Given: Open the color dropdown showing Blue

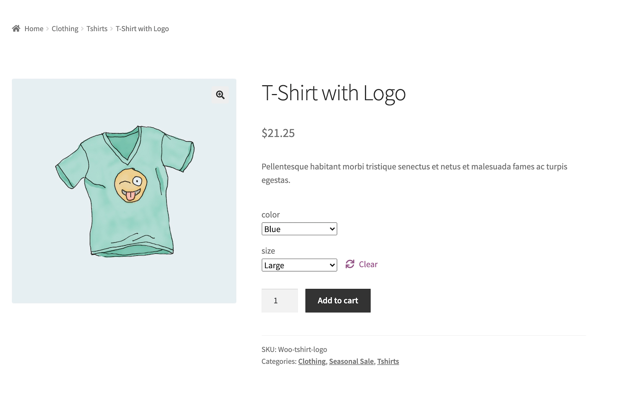Looking at the screenshot, I should point(299,229).
